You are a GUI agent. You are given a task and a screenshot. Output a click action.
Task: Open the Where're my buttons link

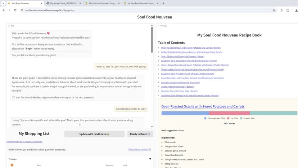coord(140,149)
